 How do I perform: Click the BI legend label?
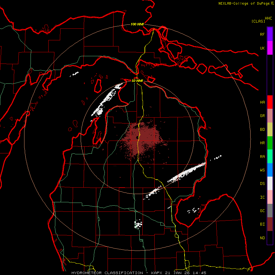262,224
